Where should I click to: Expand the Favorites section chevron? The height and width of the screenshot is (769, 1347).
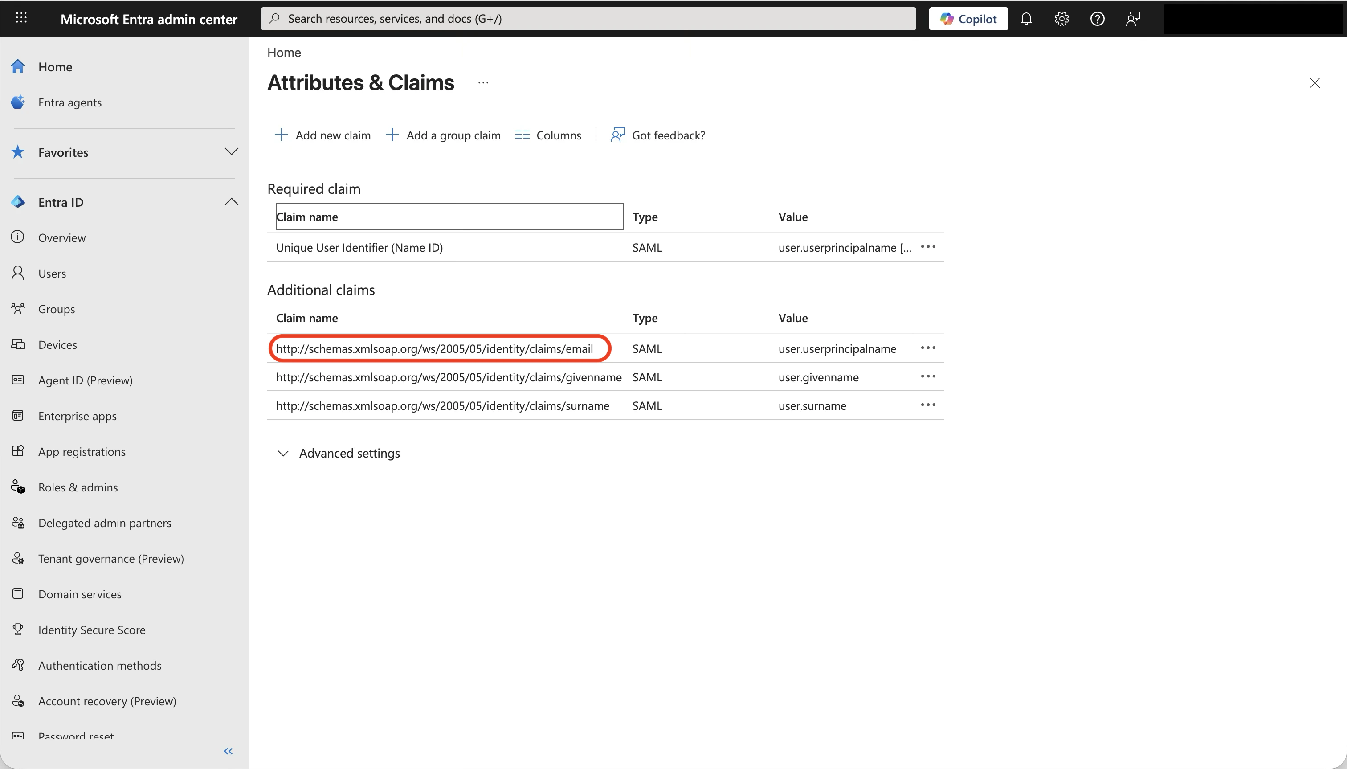point(231,152)
